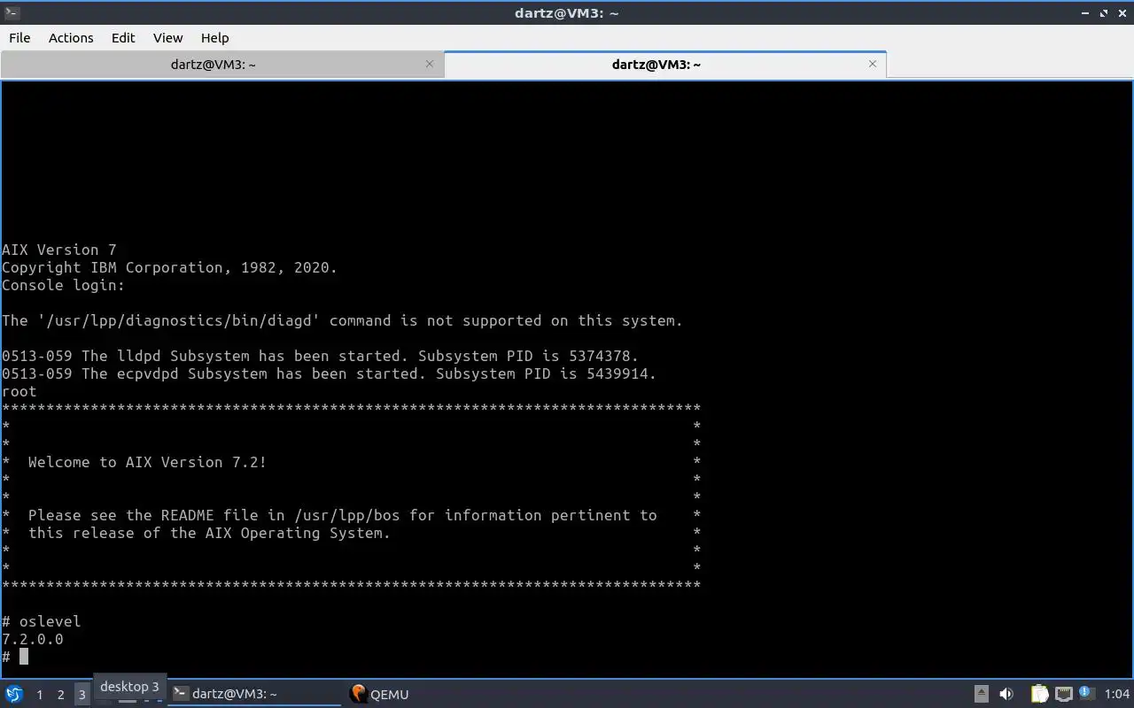
Task: Maximize the terminal window
Action: tap(1104, 13)
